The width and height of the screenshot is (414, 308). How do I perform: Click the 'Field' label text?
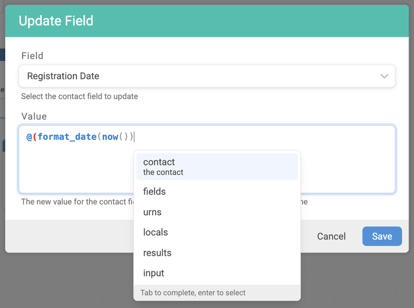point(32,56)
